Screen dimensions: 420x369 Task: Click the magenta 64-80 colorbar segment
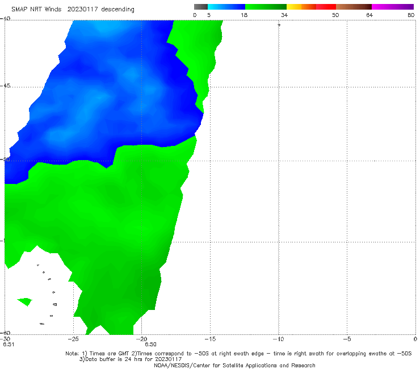pyautogui.click(x=393, y=7)
